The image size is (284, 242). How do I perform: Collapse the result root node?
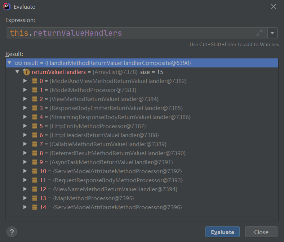[9, 63]
